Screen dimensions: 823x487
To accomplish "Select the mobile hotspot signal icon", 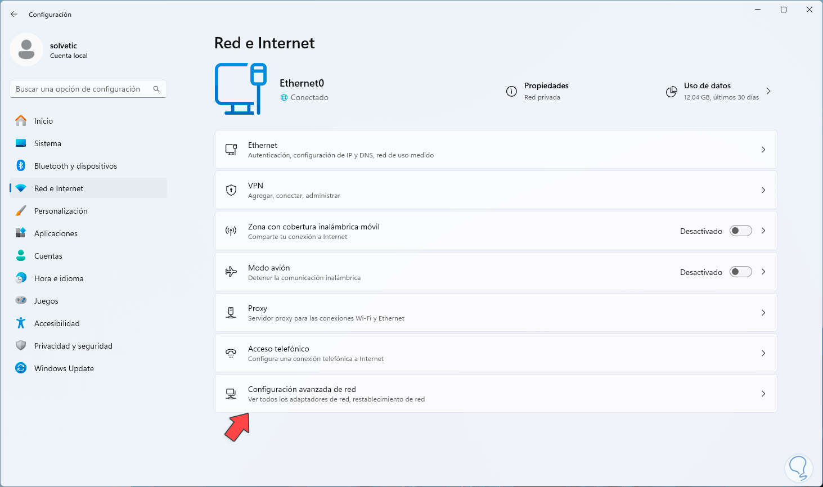I will [231, 231].
